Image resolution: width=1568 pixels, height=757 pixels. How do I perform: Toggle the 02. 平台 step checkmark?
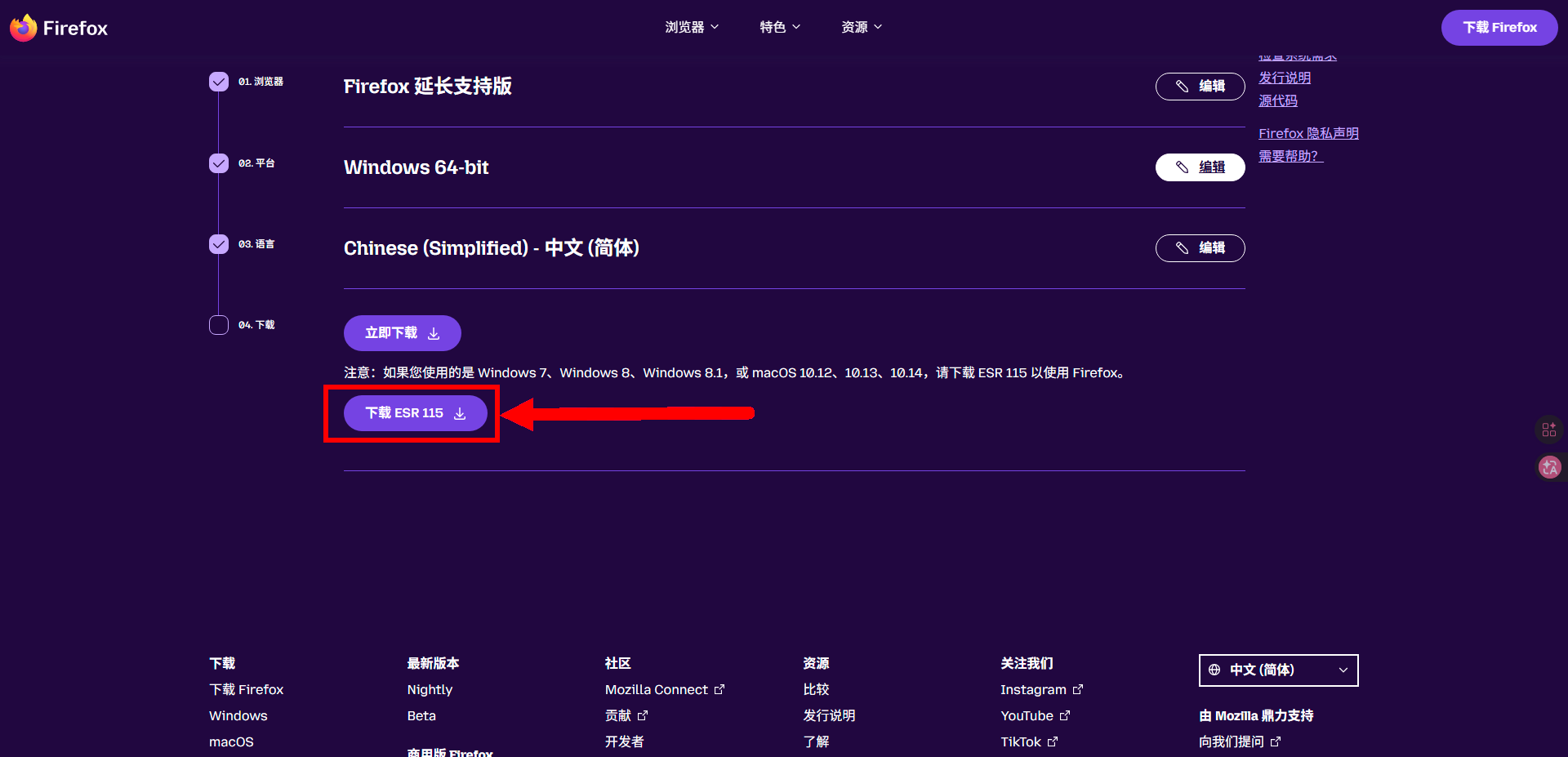[219, 163]
